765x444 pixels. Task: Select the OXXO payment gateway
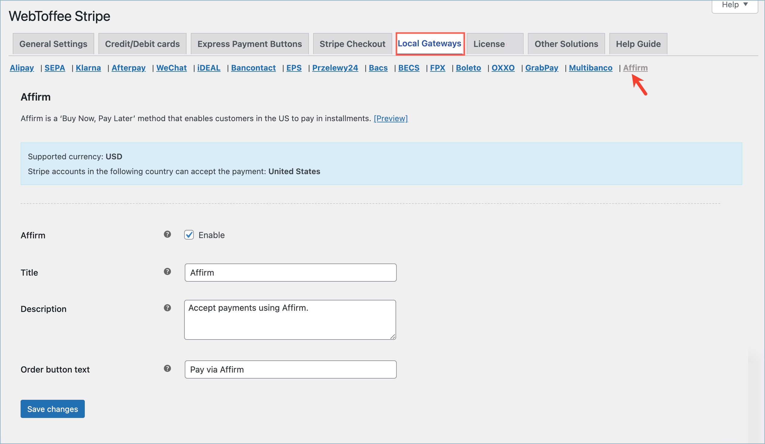point(503,68)
